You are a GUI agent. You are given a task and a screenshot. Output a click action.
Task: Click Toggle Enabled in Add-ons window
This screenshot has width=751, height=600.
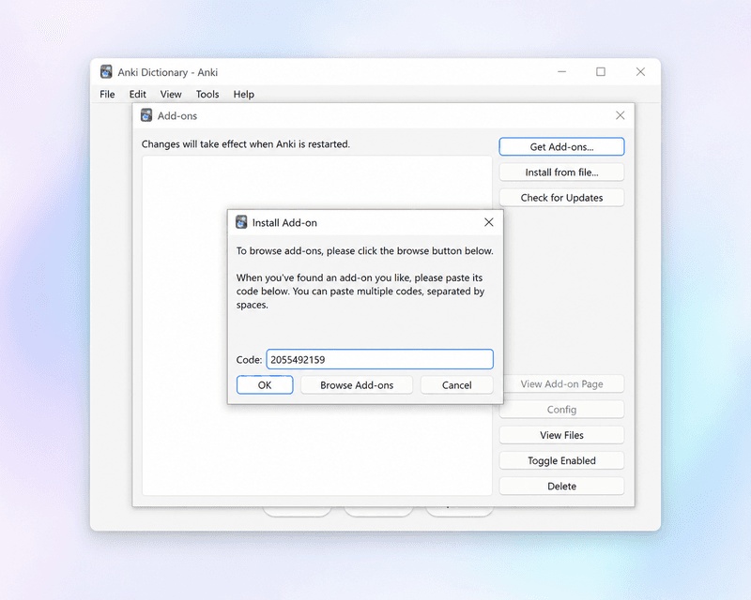(x=561, y=460)
